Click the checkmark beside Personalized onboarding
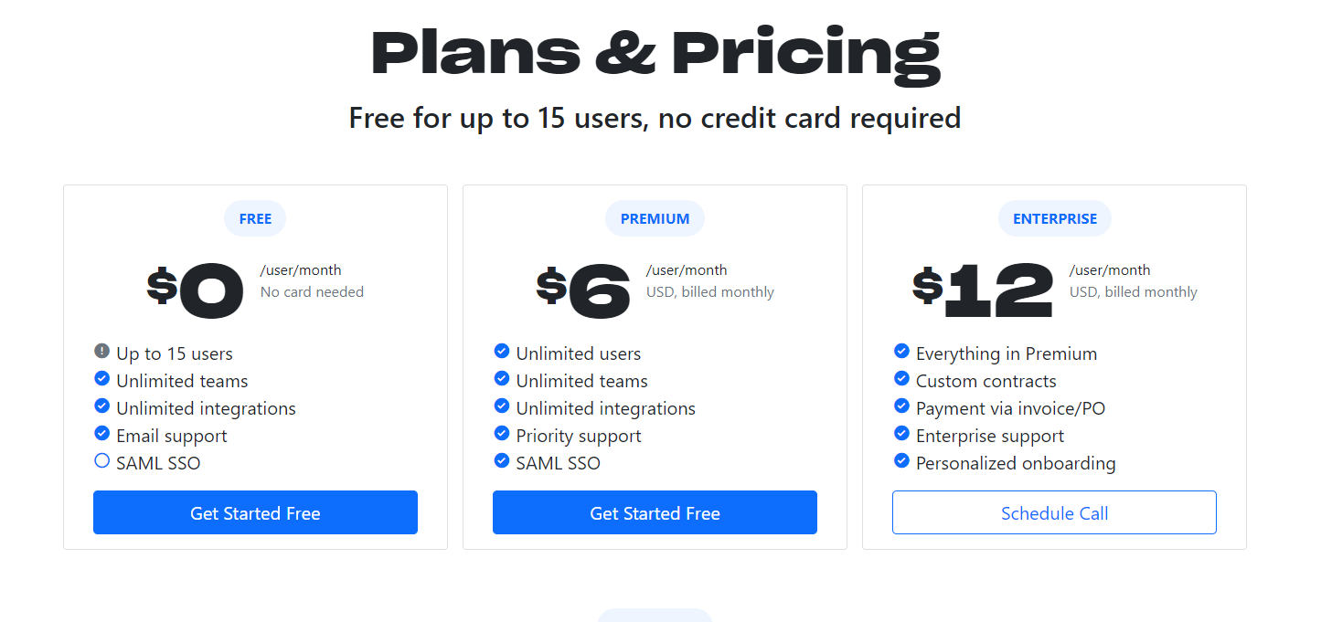1321x622 pixels. (x=901, y=461)
